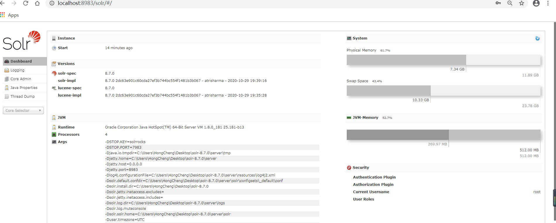The width and height of the screenshot is (556, 223).
Task: Click the Runtime jar icon
Action: [x=54, y=127]
